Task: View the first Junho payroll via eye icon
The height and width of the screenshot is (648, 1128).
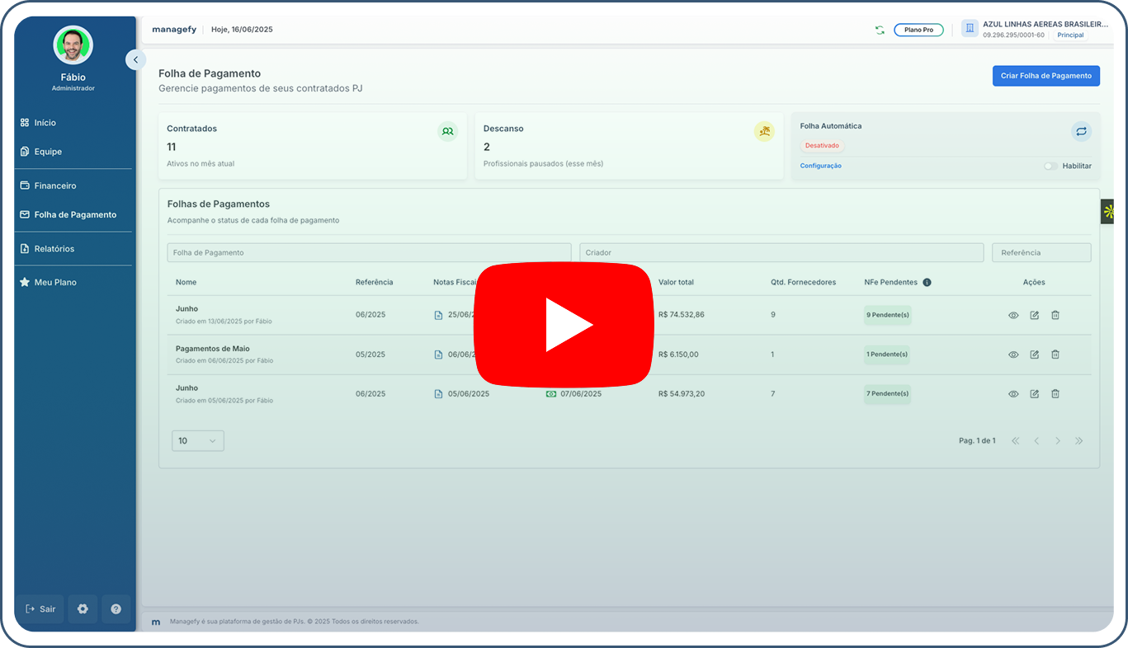Action: click(1013, 315)
